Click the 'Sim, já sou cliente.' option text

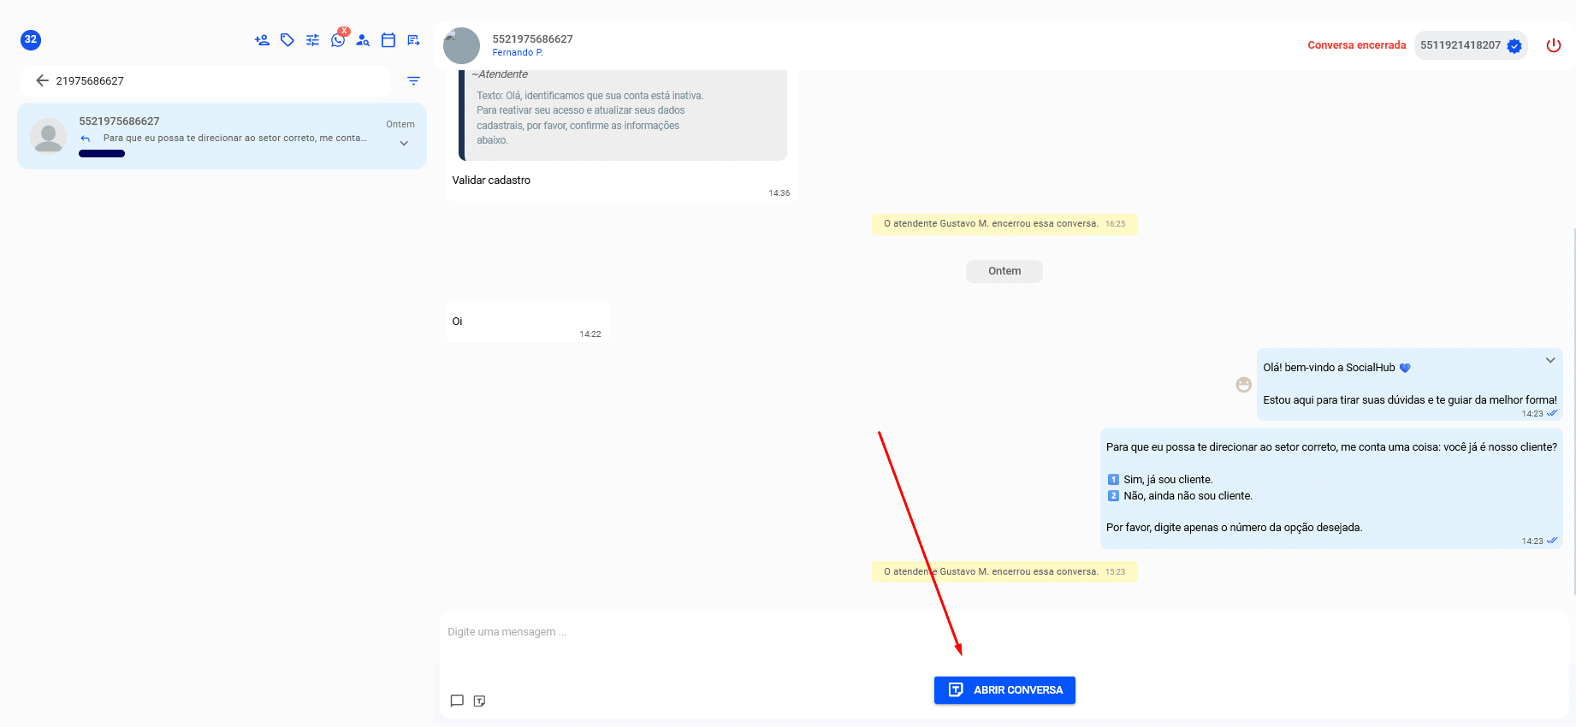click(1168, 480)
